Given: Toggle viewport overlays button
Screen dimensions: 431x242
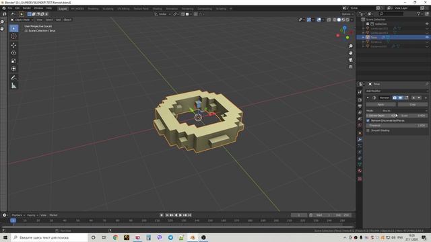Looking at the screenshot, I should pos(319,19).
